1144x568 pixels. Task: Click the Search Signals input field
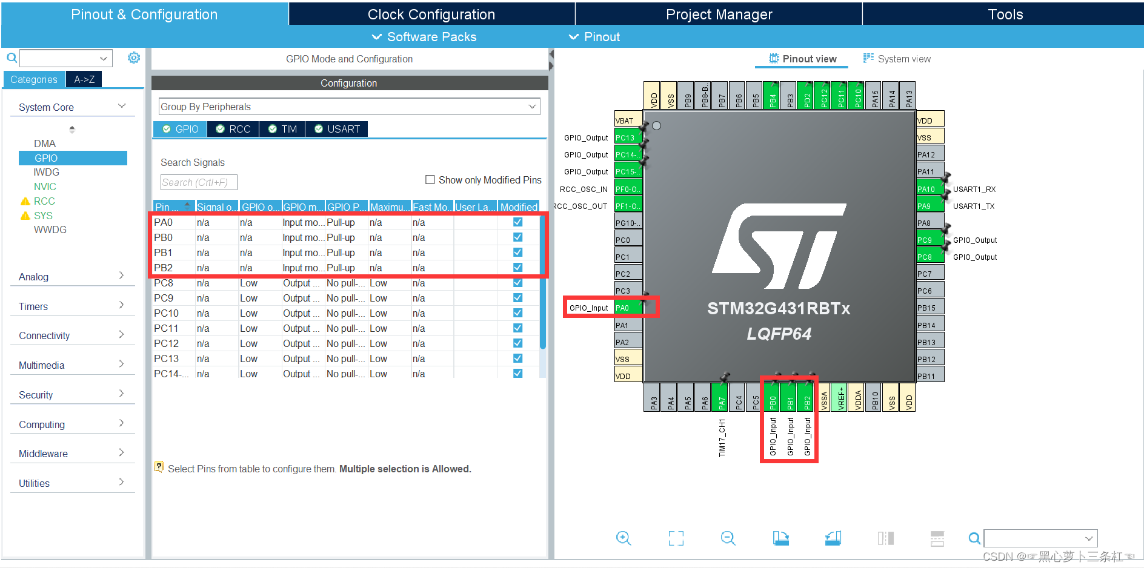pyautogui.click(x=199, y=182)
